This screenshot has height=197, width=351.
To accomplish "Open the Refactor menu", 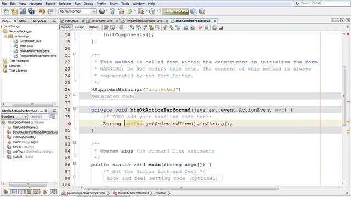I will (x=65, y=4).
